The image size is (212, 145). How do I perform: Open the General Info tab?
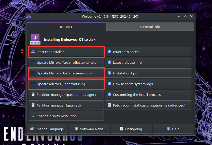150,27
